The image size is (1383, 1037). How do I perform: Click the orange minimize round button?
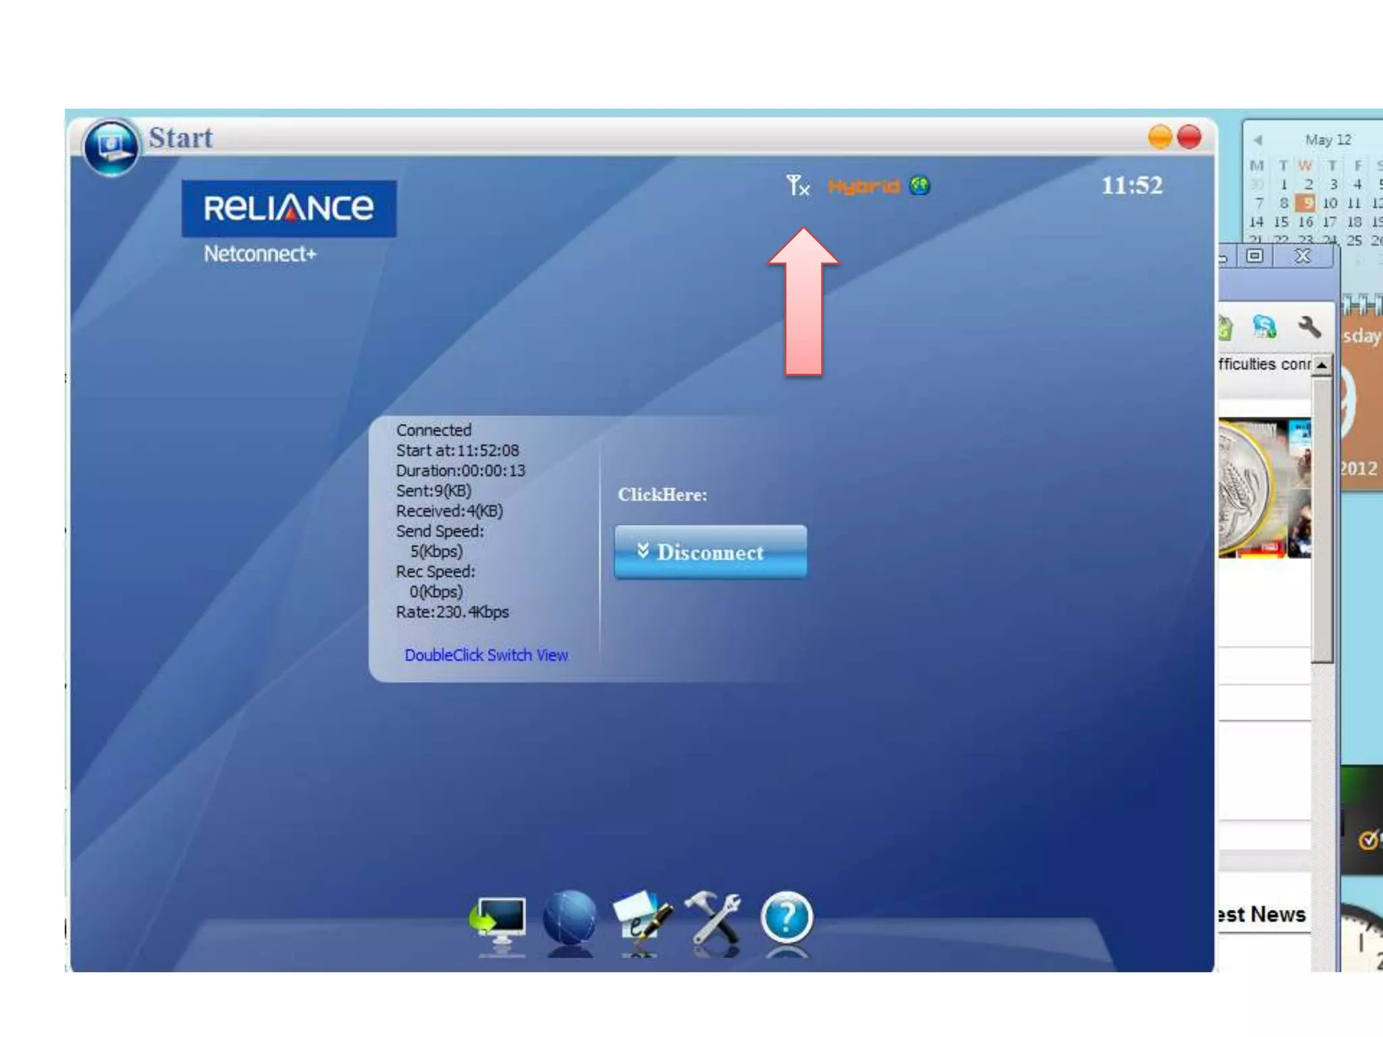[x=1159, y=137]
